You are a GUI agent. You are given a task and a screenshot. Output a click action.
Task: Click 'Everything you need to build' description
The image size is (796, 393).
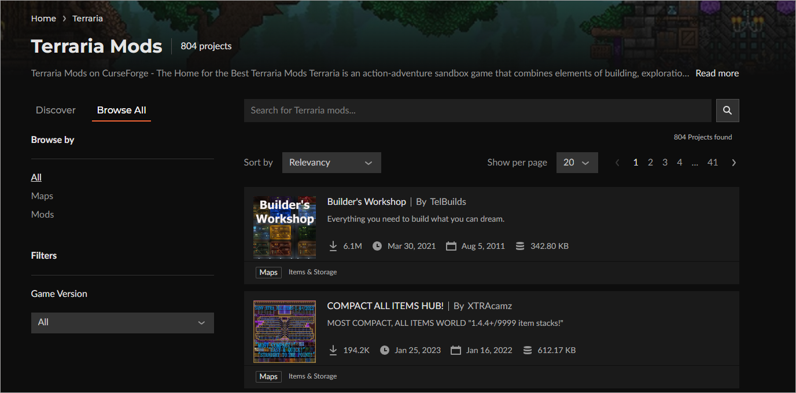coord(416,219)
